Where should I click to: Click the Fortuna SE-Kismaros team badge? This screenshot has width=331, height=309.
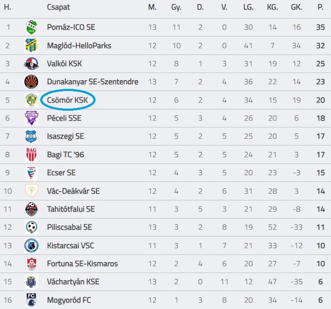click(31, 264)
